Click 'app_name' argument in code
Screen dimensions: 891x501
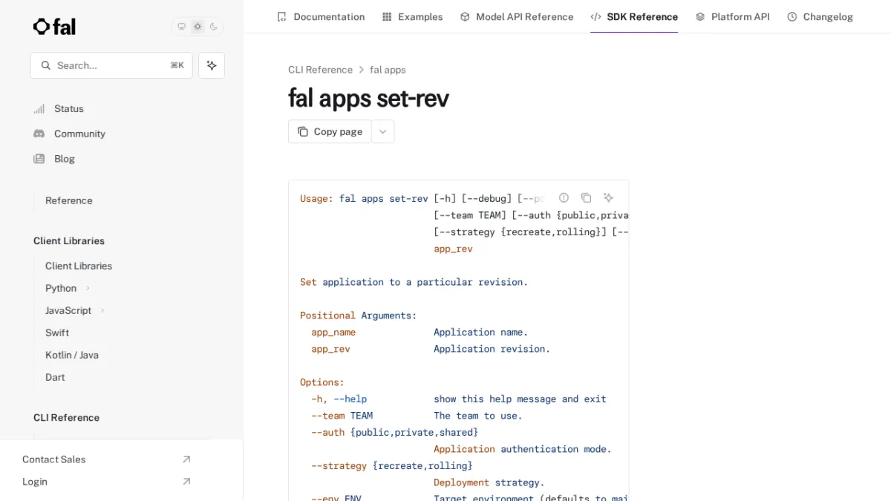pos(333,332)
